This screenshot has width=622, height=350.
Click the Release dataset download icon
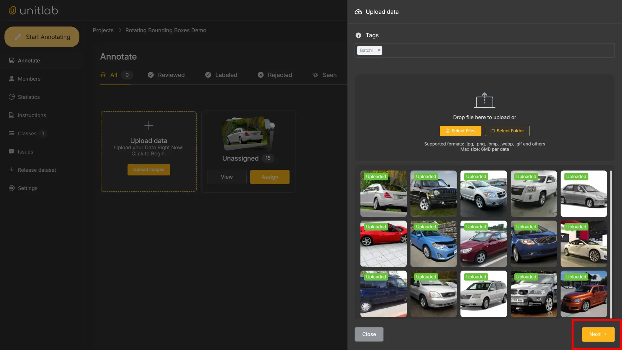[12, 170]
